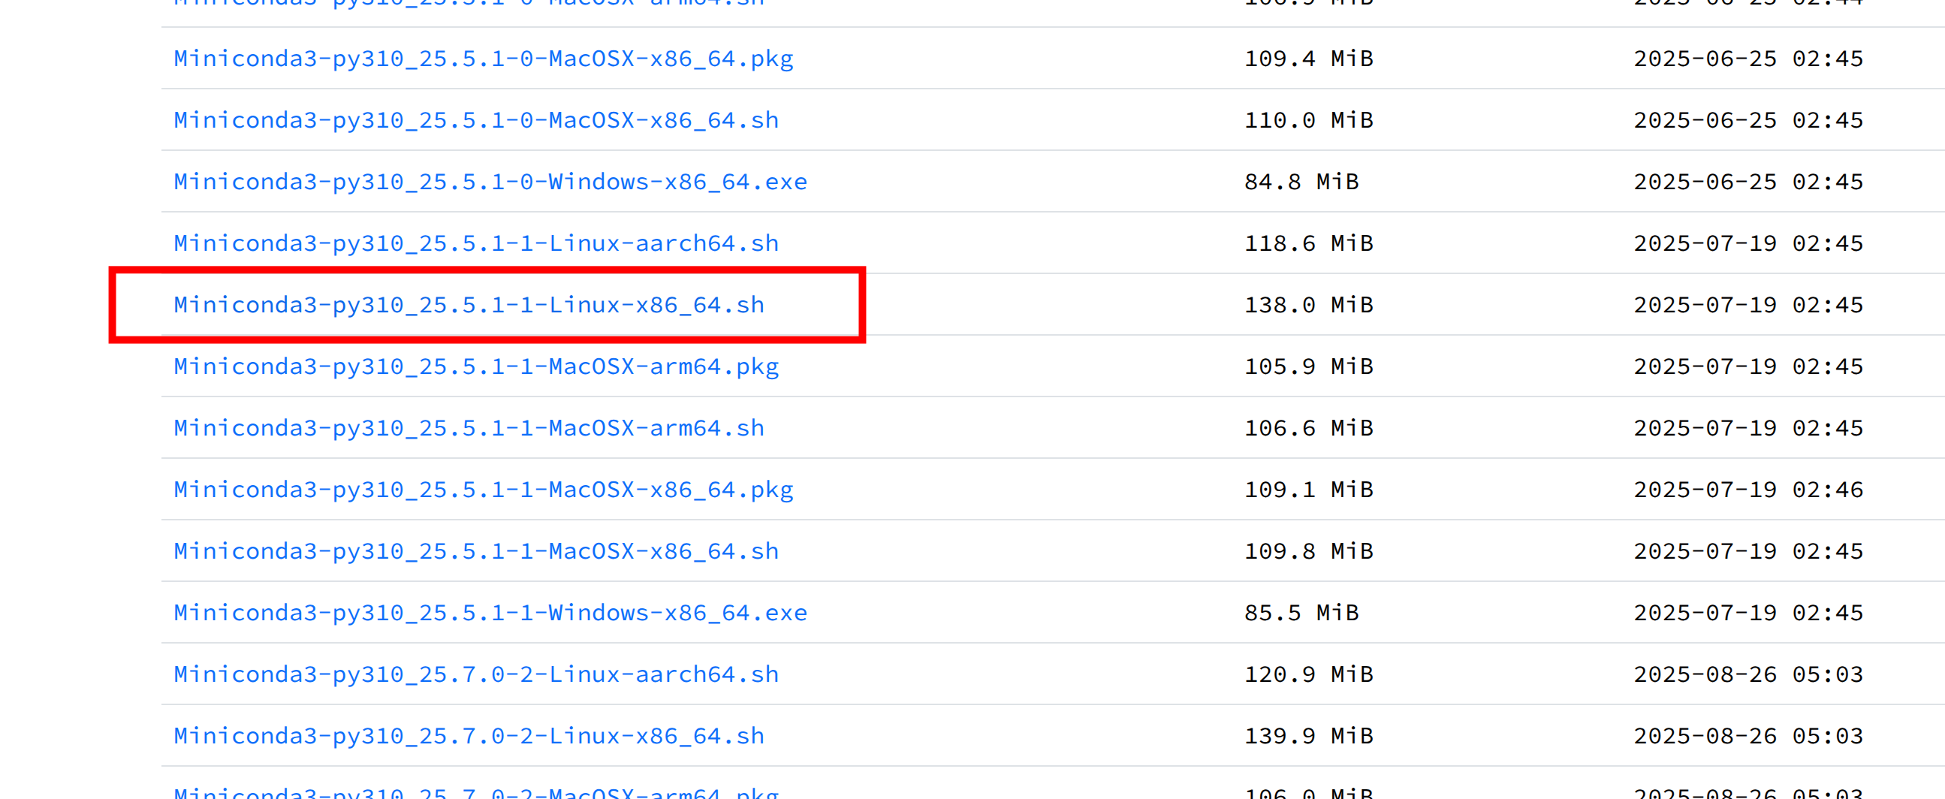Select date of the 84.8 MiB row

point(1749,182)
